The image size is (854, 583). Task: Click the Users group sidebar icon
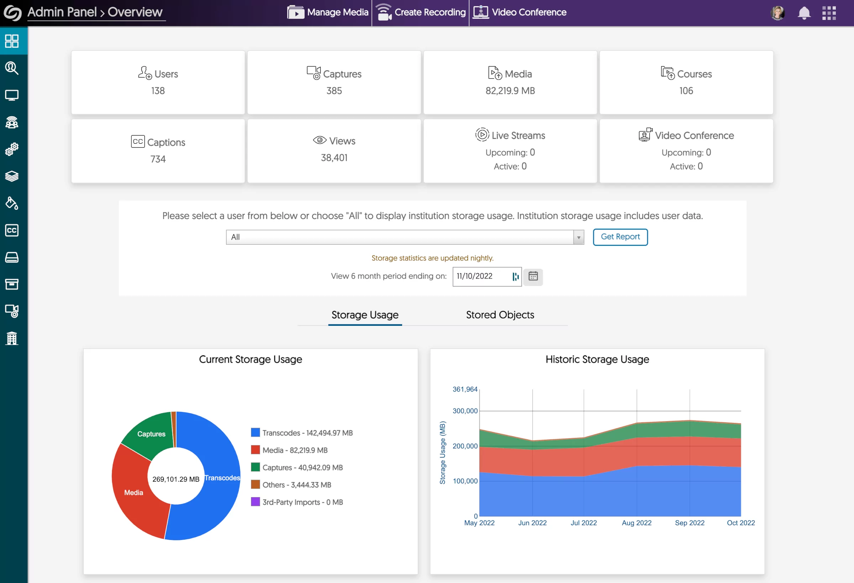[x=12, y=123]
